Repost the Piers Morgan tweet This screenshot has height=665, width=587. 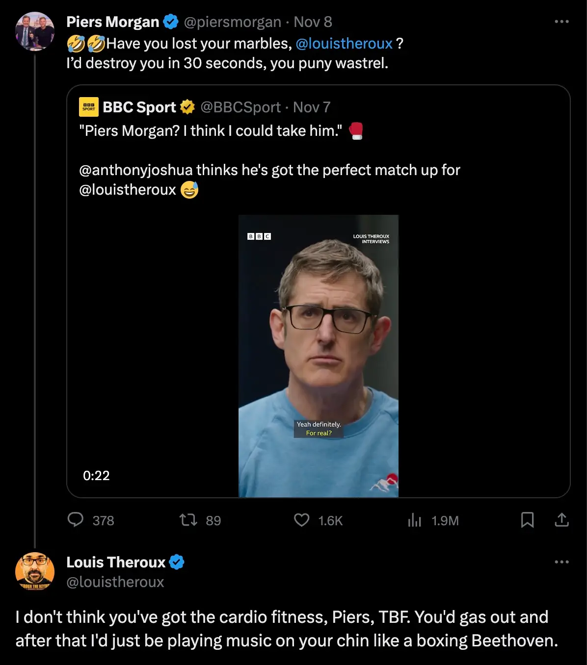(x=188, y=520)
